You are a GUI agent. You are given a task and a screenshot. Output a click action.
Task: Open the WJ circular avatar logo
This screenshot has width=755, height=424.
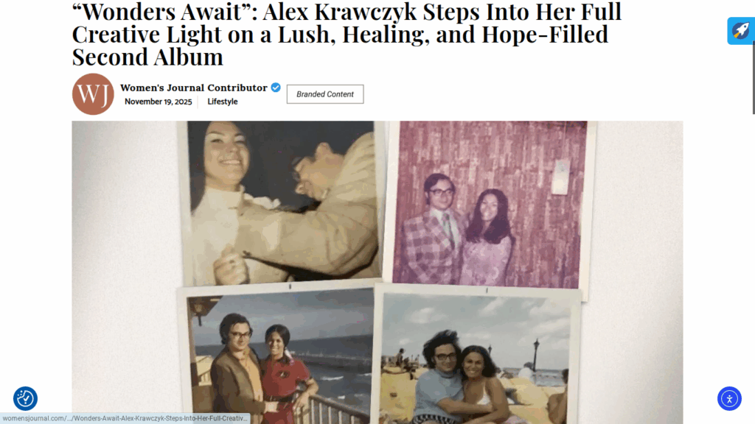93,93
